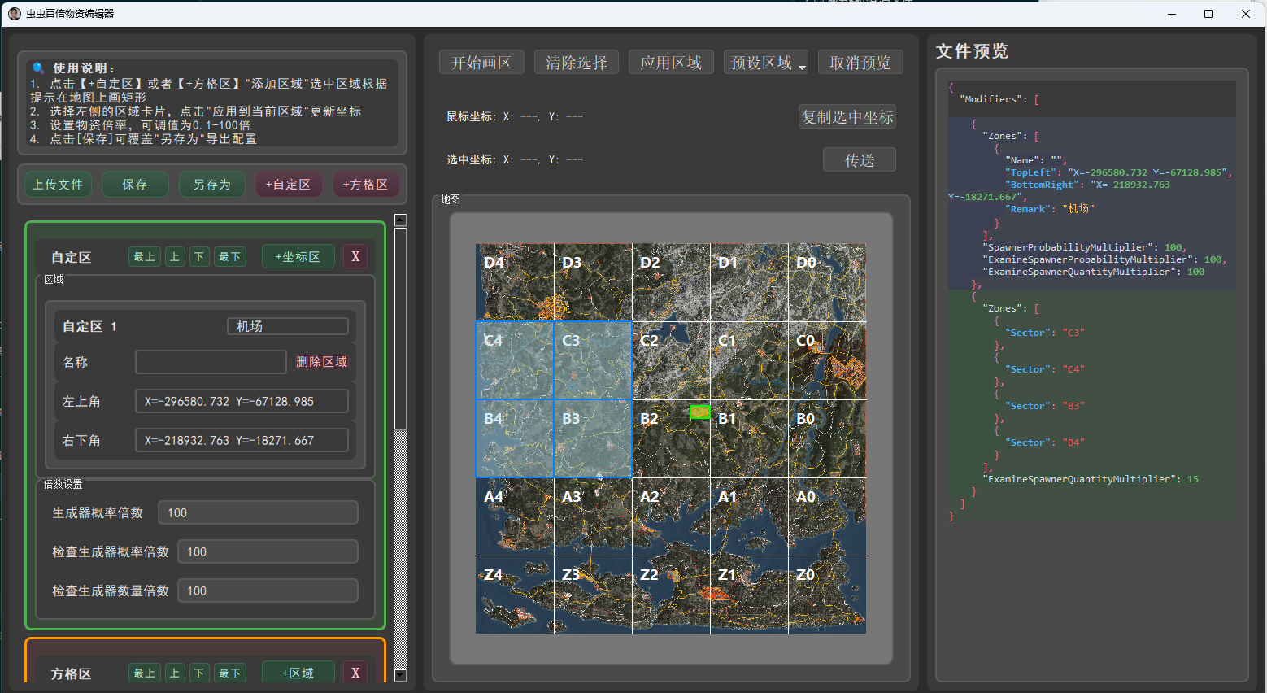The width and height of the screenshot is (1267, 693).
Task: Click 最上 to move 自定区 to top
Action: [x=144, y=256]
